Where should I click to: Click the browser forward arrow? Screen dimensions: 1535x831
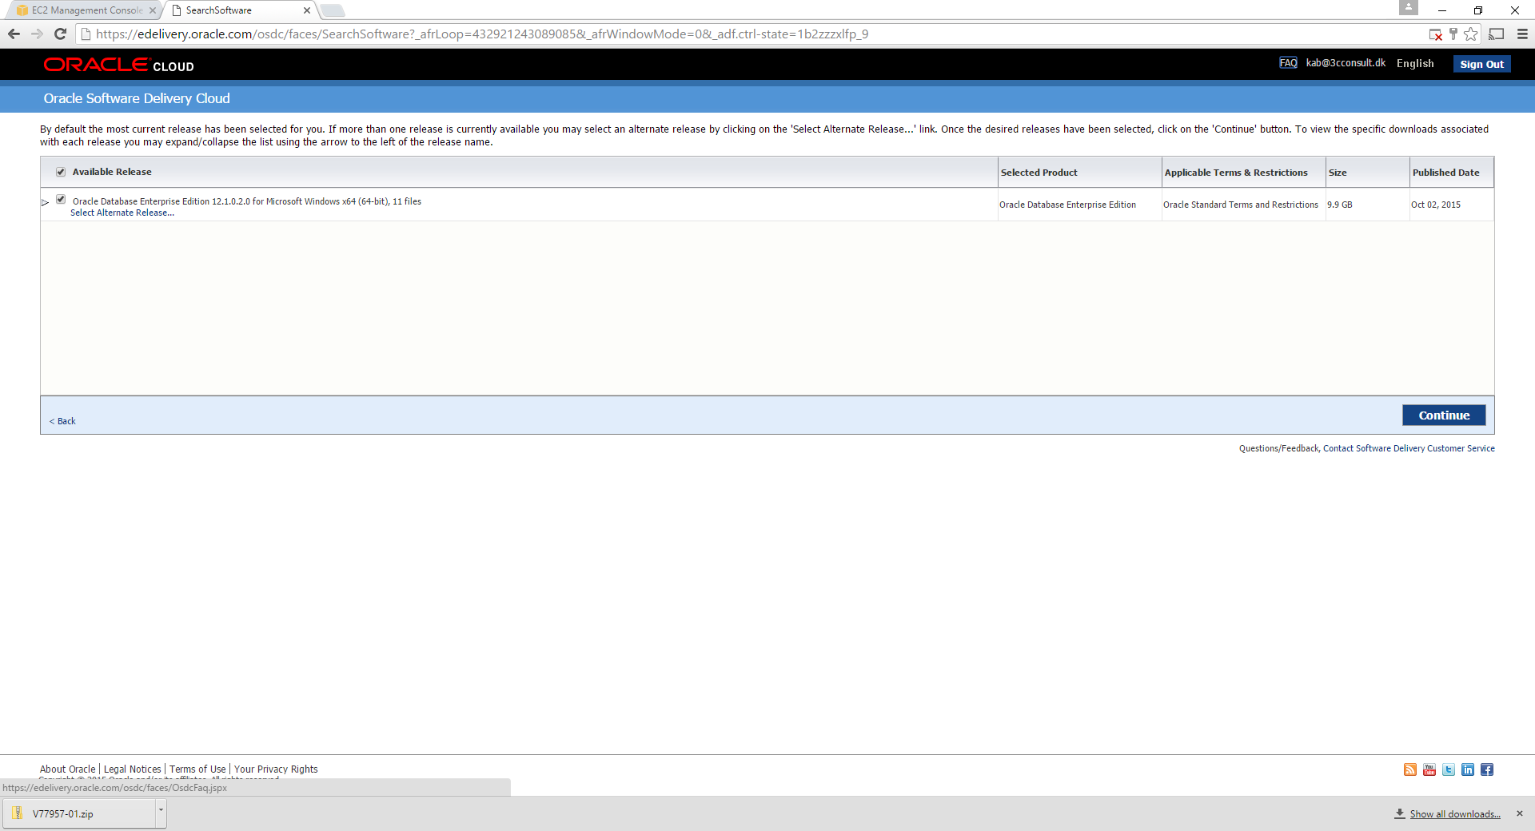[37, 34]
